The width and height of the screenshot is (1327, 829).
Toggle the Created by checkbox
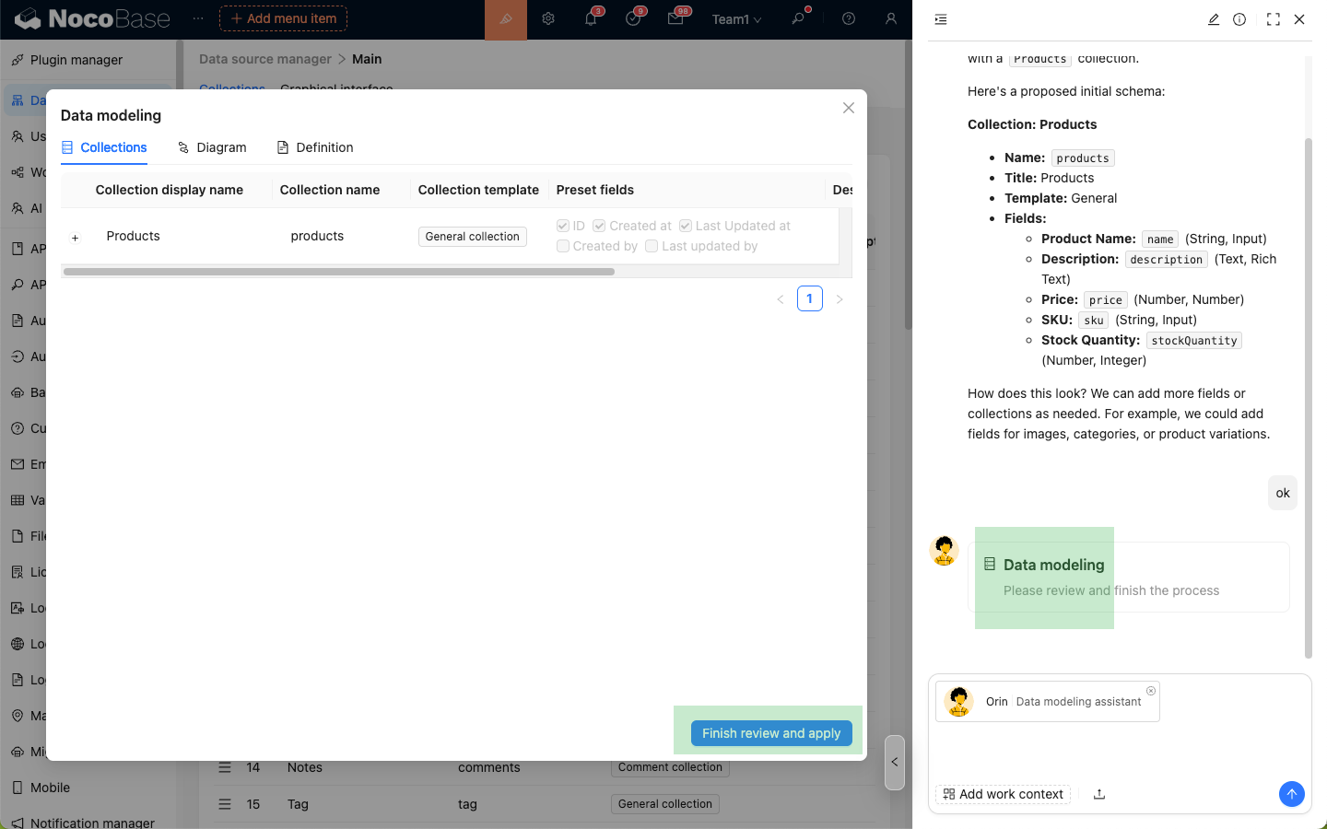pyautogui.click(x=563, y=246)
